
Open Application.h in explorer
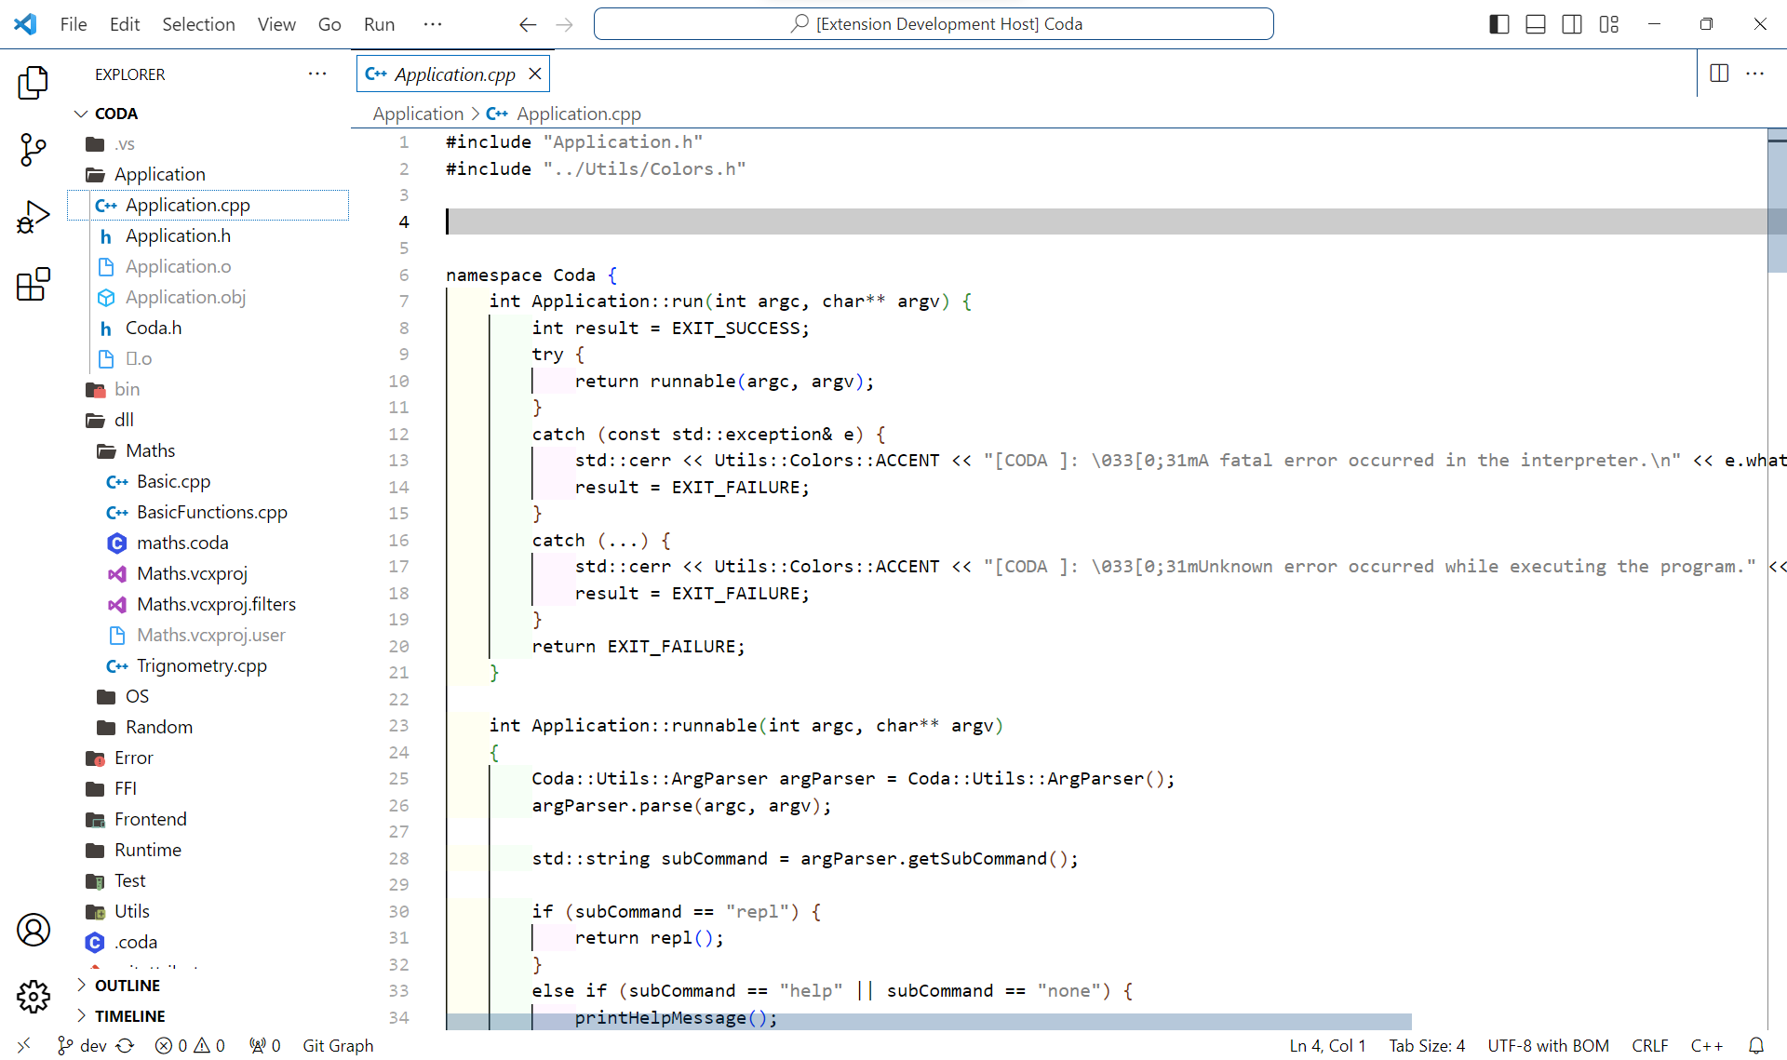pos(210,236)
